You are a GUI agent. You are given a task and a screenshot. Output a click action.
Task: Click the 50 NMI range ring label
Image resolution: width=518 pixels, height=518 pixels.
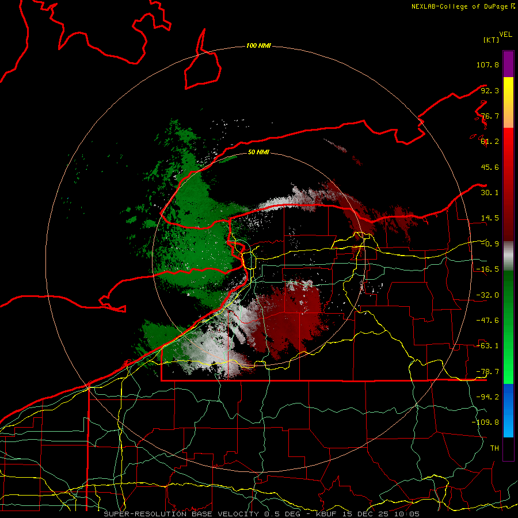[258, 153]
